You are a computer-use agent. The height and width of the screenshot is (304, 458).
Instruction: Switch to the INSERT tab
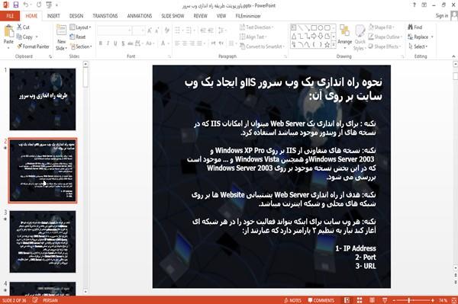click(x=53, y=16)
